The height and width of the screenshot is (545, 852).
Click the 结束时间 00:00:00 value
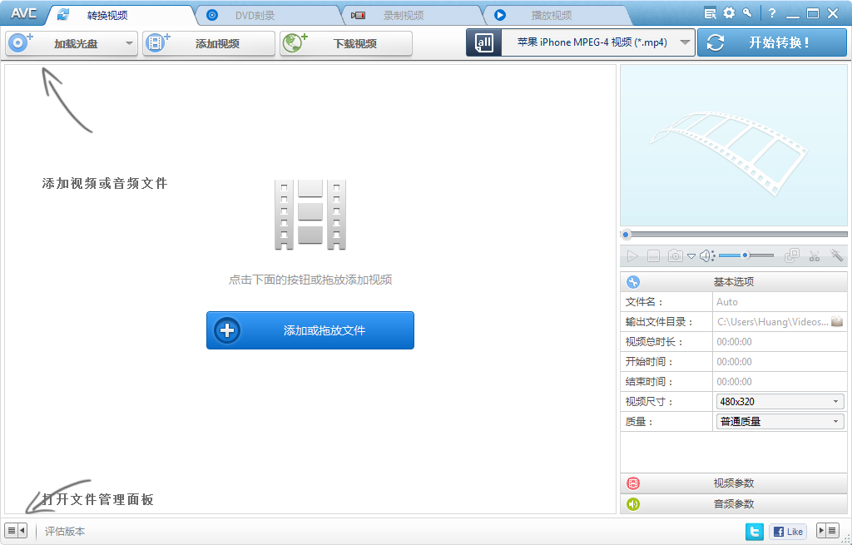point(734,382)
